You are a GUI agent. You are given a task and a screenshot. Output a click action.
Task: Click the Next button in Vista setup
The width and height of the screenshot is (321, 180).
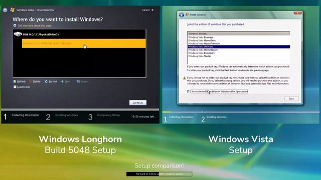click(291, 98)
